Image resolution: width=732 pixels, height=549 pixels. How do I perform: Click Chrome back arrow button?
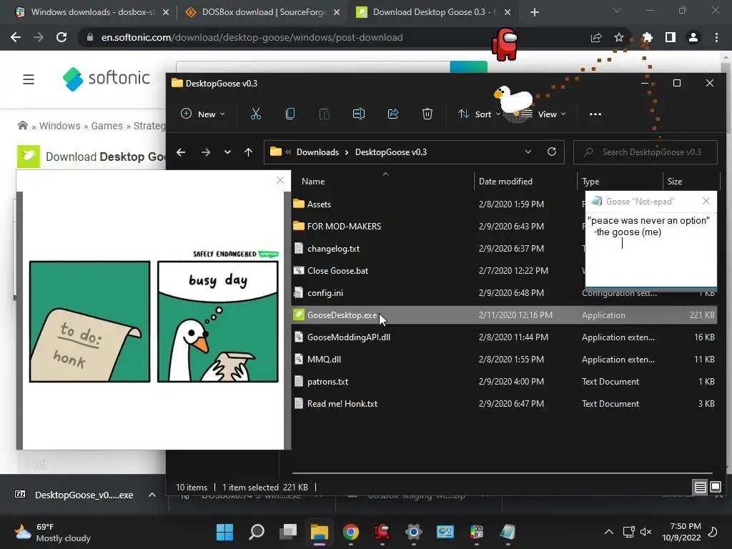[x=16, y=37]
